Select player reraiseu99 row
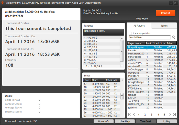Viewport: 179px width, 125px height. tap(152, 66)
